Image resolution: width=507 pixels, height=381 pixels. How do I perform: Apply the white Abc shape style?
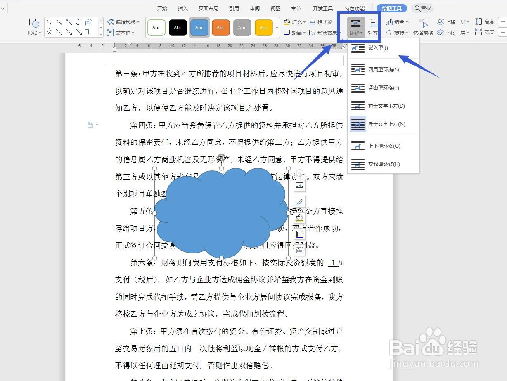(x=156, y=28)
